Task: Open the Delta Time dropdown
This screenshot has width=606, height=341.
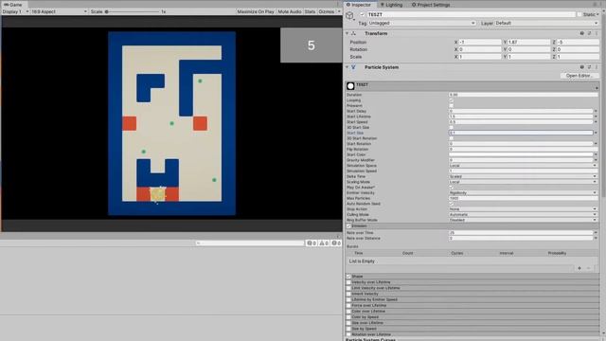Action: click(524, 176)
